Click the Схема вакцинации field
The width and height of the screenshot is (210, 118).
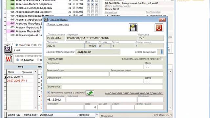click(160, 52)
